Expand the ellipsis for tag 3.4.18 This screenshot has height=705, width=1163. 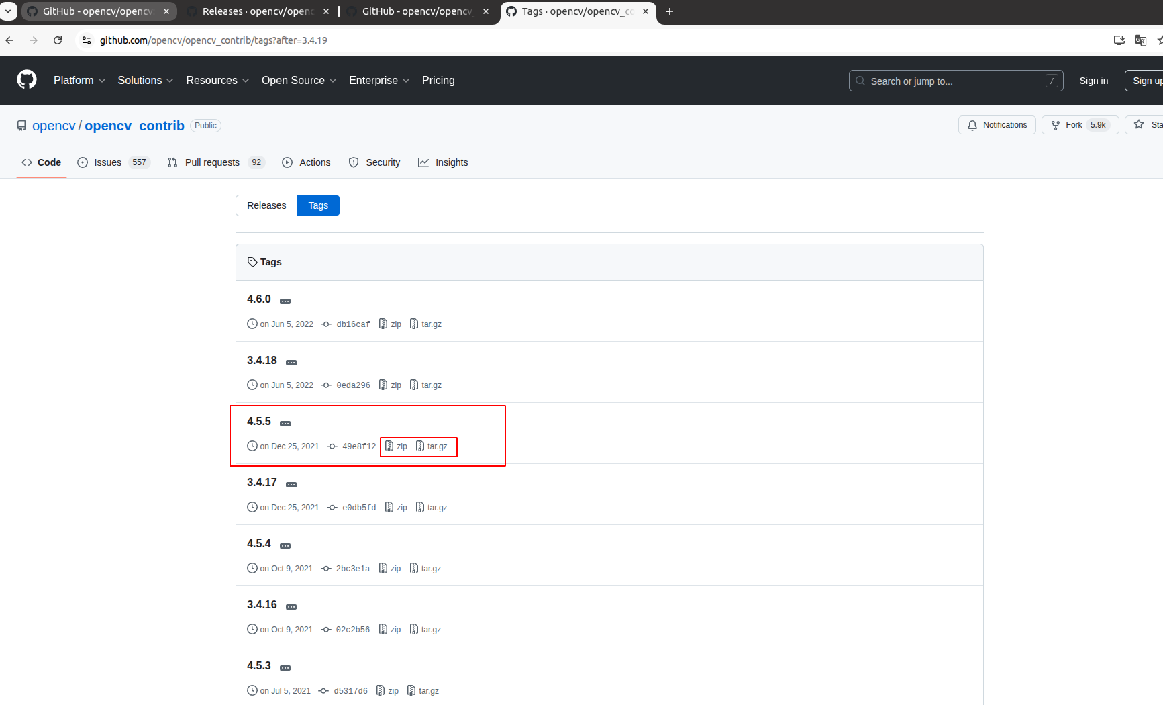(291, 363)
